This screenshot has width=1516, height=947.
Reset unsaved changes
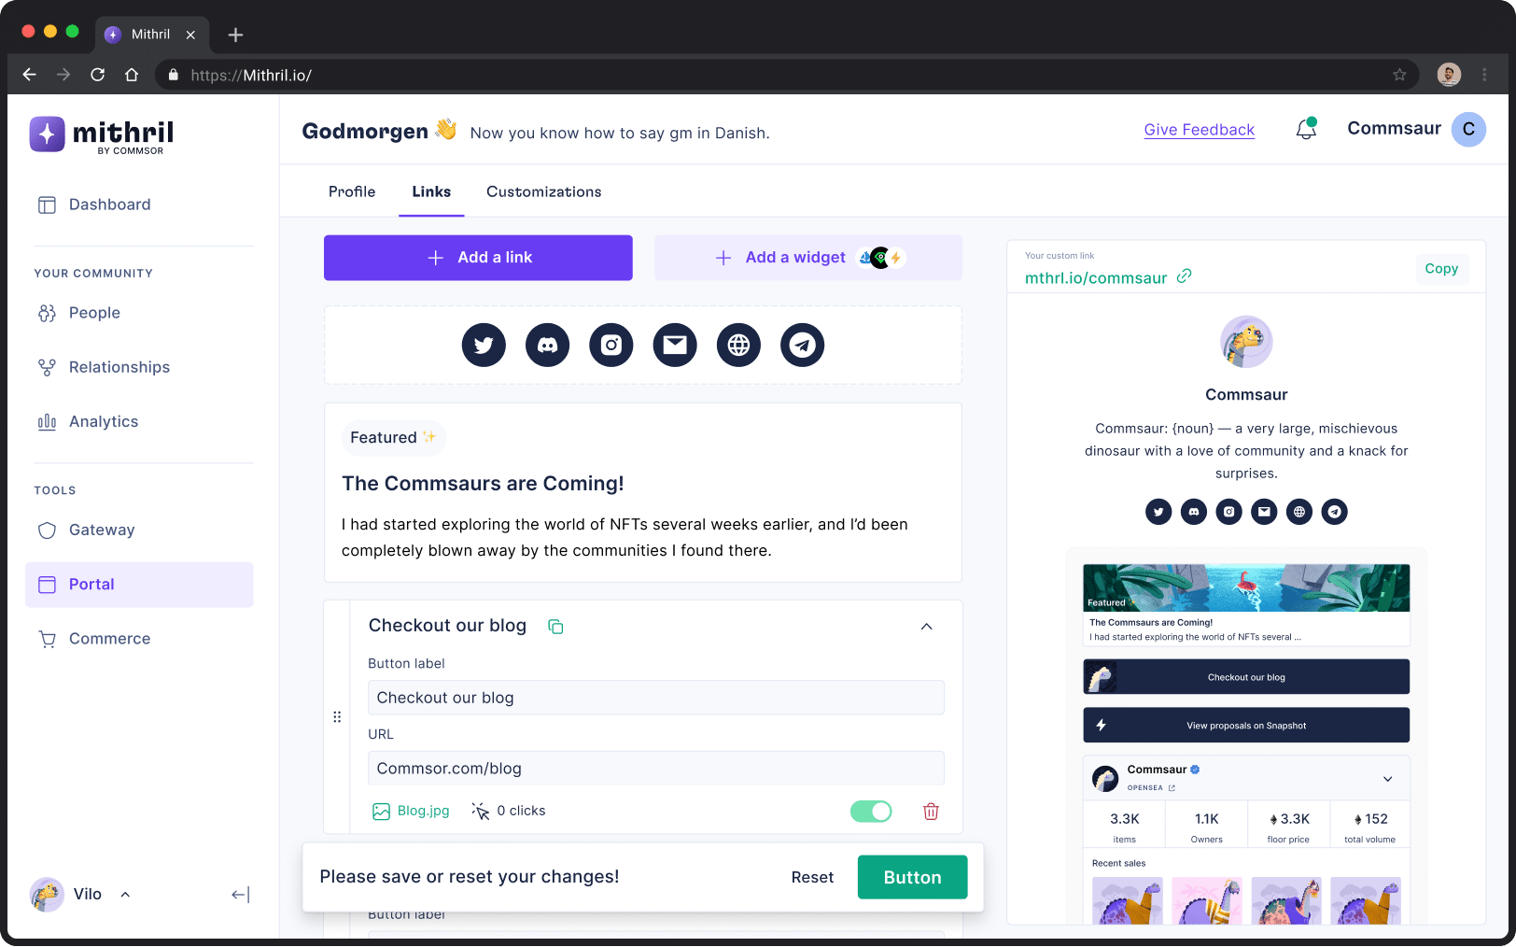pyautogui.click(x=812, y=878)
